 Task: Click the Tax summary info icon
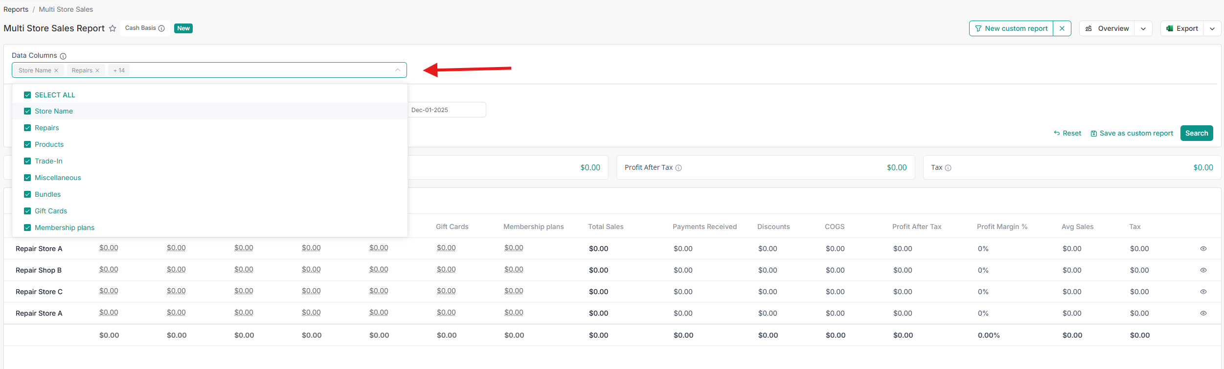click(948, 168)
